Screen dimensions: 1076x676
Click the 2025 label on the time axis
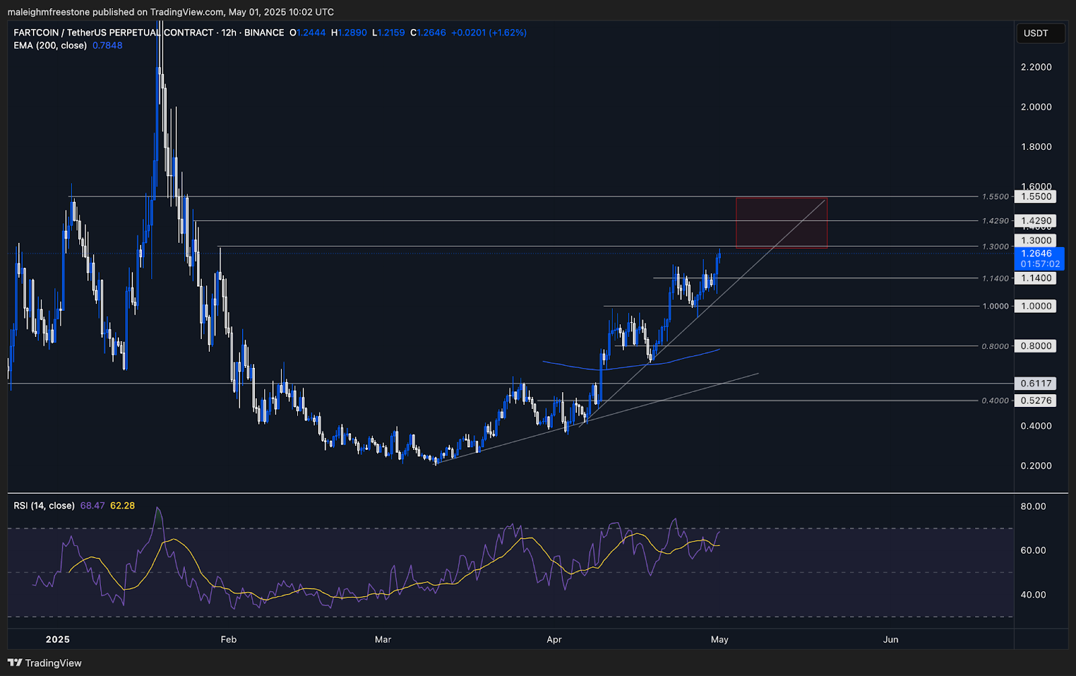coord(58,639)
